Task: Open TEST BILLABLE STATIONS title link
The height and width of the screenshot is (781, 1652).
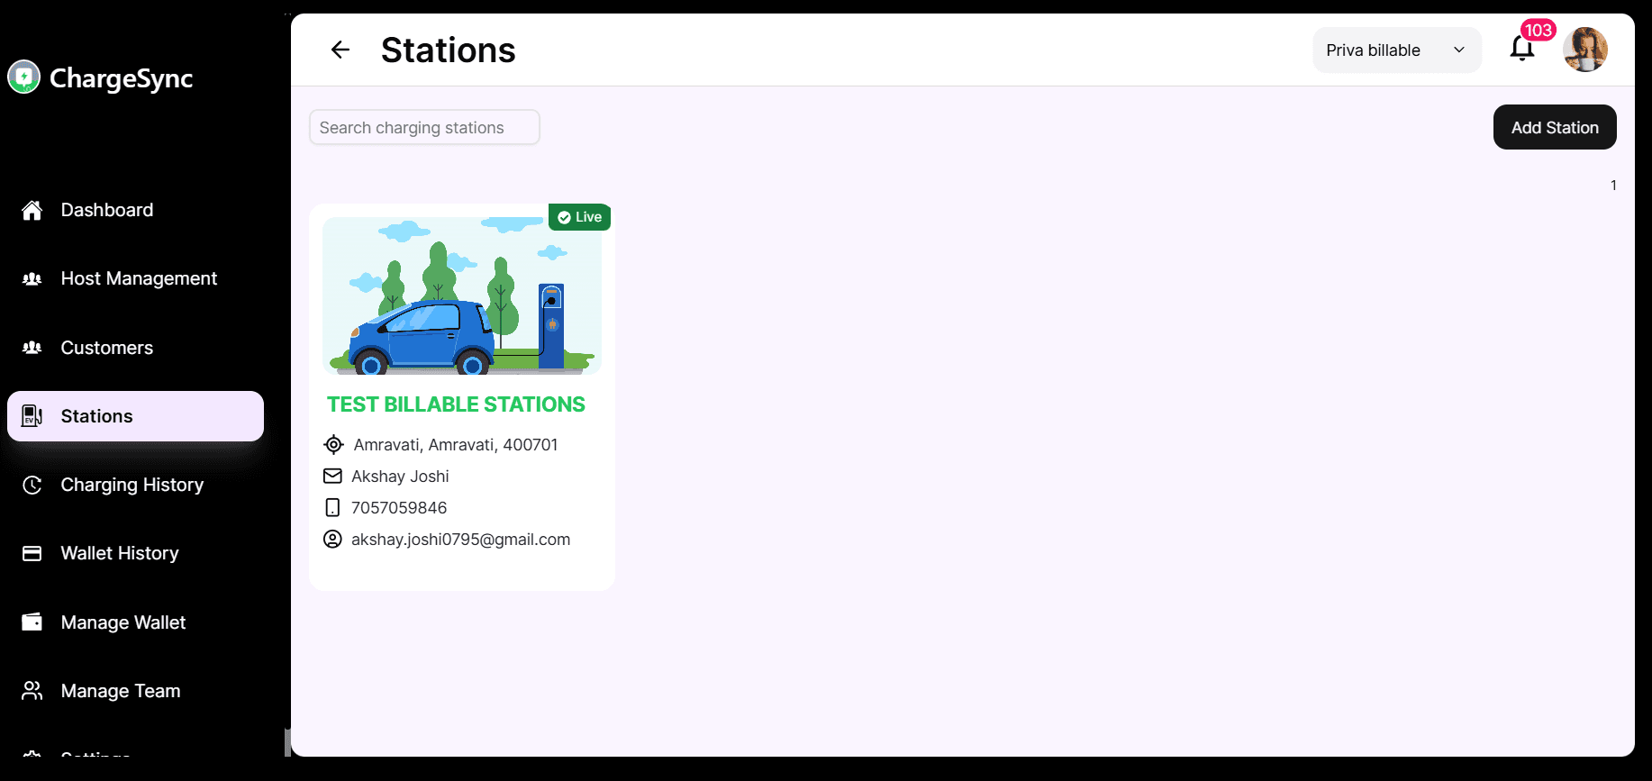Action: (x=456, y=404)
